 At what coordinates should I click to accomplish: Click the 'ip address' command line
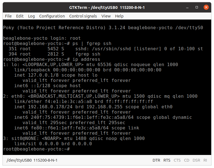click(x=52, y=59)
